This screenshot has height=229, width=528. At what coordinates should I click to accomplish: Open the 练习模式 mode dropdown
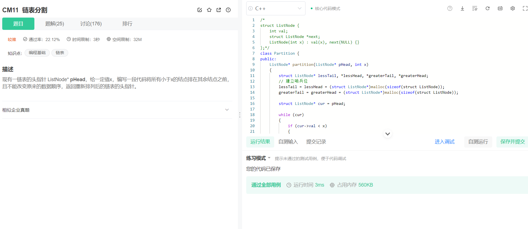258,158
